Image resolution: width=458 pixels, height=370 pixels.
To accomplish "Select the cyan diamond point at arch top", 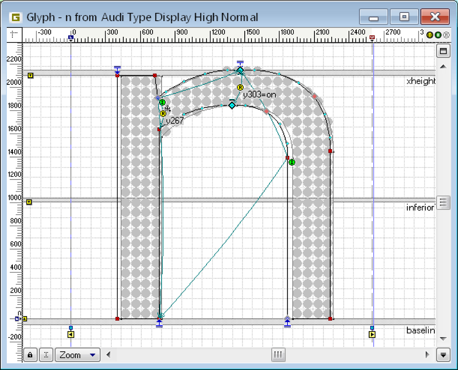I will [x=240, y=71].
